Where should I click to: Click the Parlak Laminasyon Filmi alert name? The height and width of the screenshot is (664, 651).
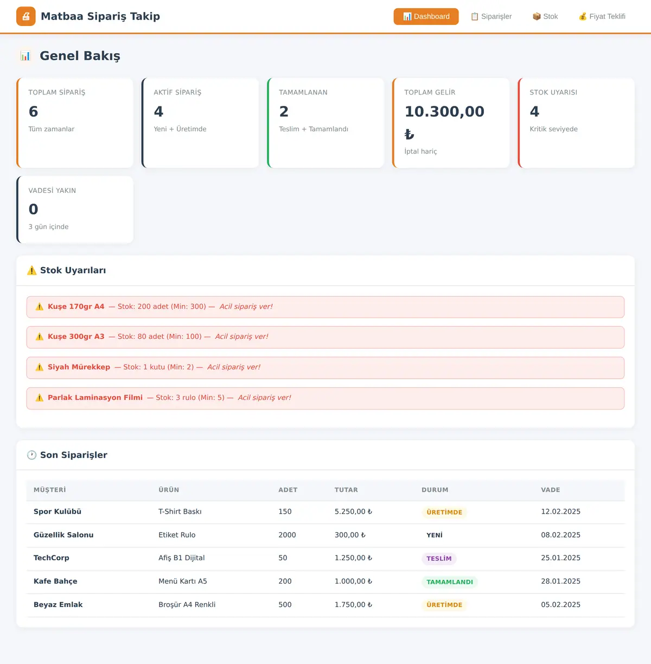pos(95,397)
